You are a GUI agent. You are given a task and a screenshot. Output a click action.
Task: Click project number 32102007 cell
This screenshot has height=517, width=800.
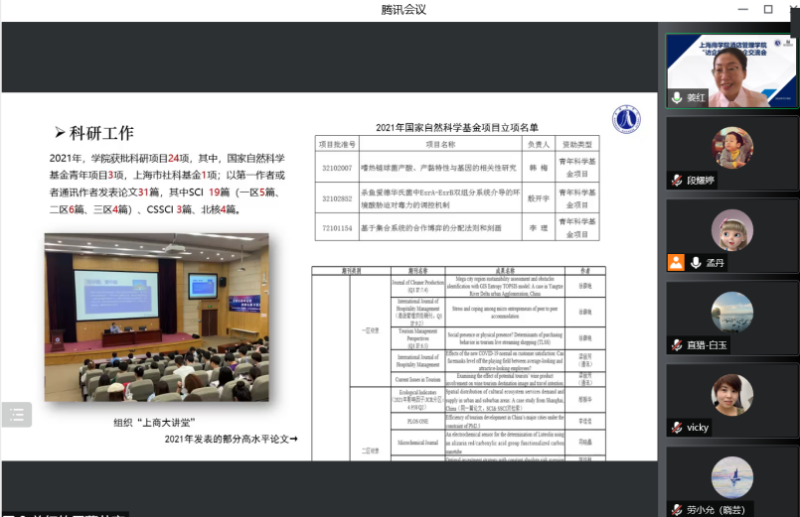[x=337, y=168]
